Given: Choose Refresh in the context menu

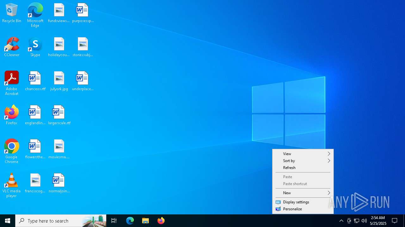Looking at the screenshot, I should click(x=303, y=168).
